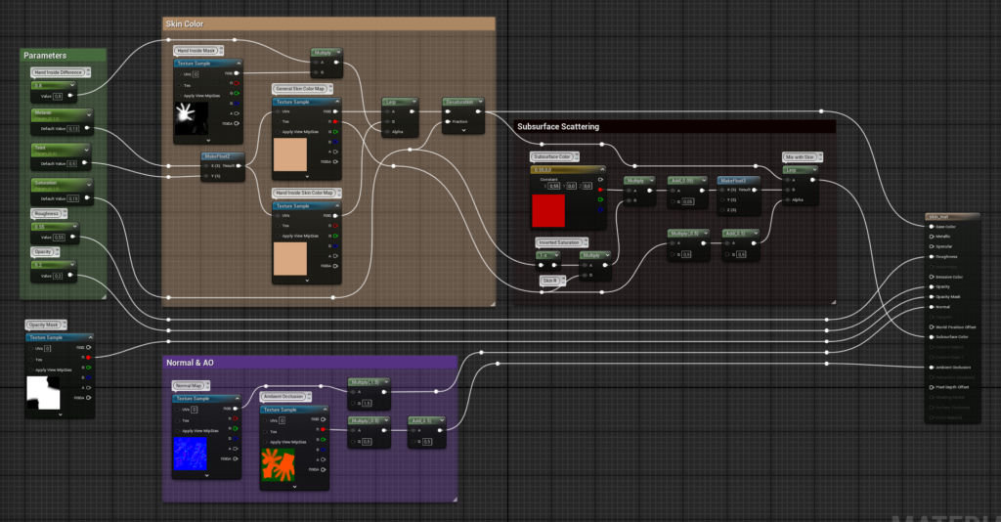
Task: Click the Skin Color Lerp node's Alpha pin
Action: pos(387,132)
